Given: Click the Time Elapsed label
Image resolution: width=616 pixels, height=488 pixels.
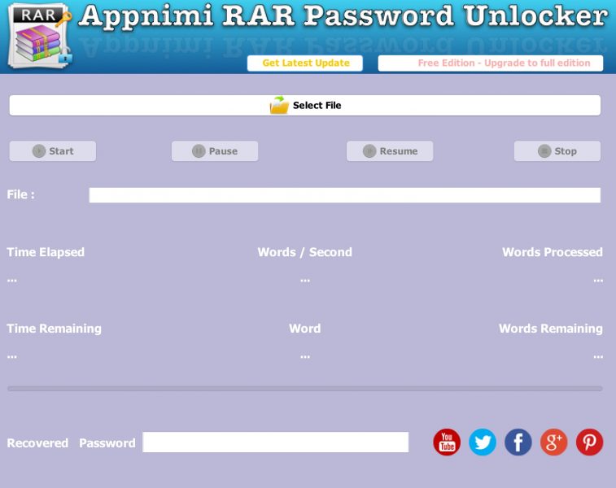Looking at the screenshot, I should pyautogui.click(x=46, y=252).
